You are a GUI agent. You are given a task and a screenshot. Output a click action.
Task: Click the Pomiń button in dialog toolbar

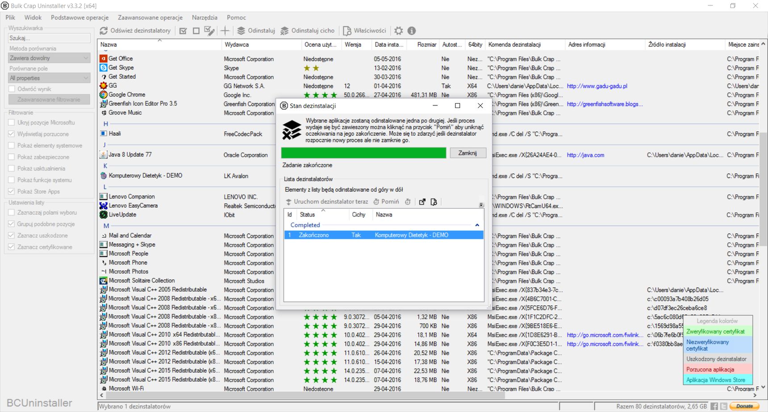click(386, 202)
